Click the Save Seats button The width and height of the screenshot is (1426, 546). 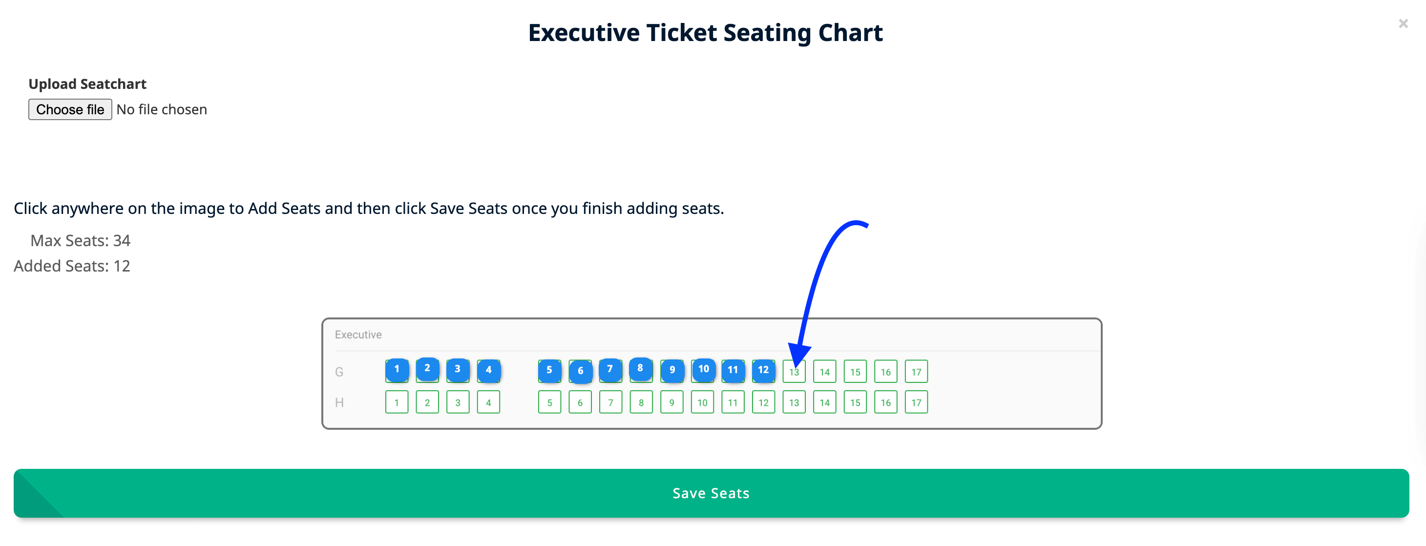point(710,493)
